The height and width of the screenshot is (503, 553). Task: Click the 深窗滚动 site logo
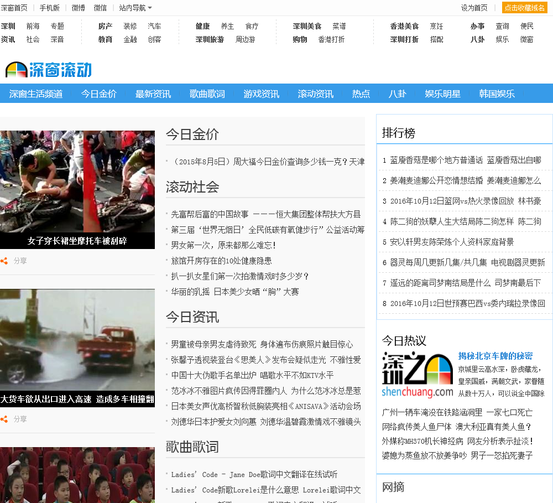coord(49,70)
